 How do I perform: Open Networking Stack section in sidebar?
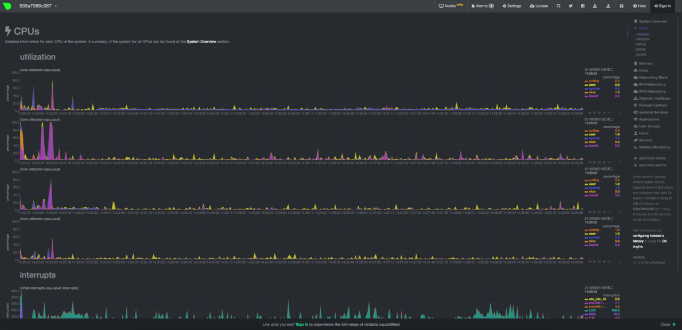(x=653, y=77)
